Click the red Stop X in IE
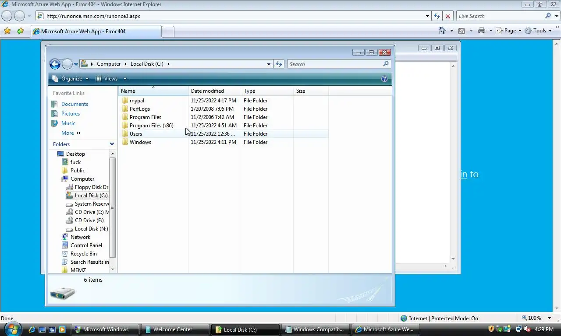This screenshot has width=561, height=336. tap(447, 16)
